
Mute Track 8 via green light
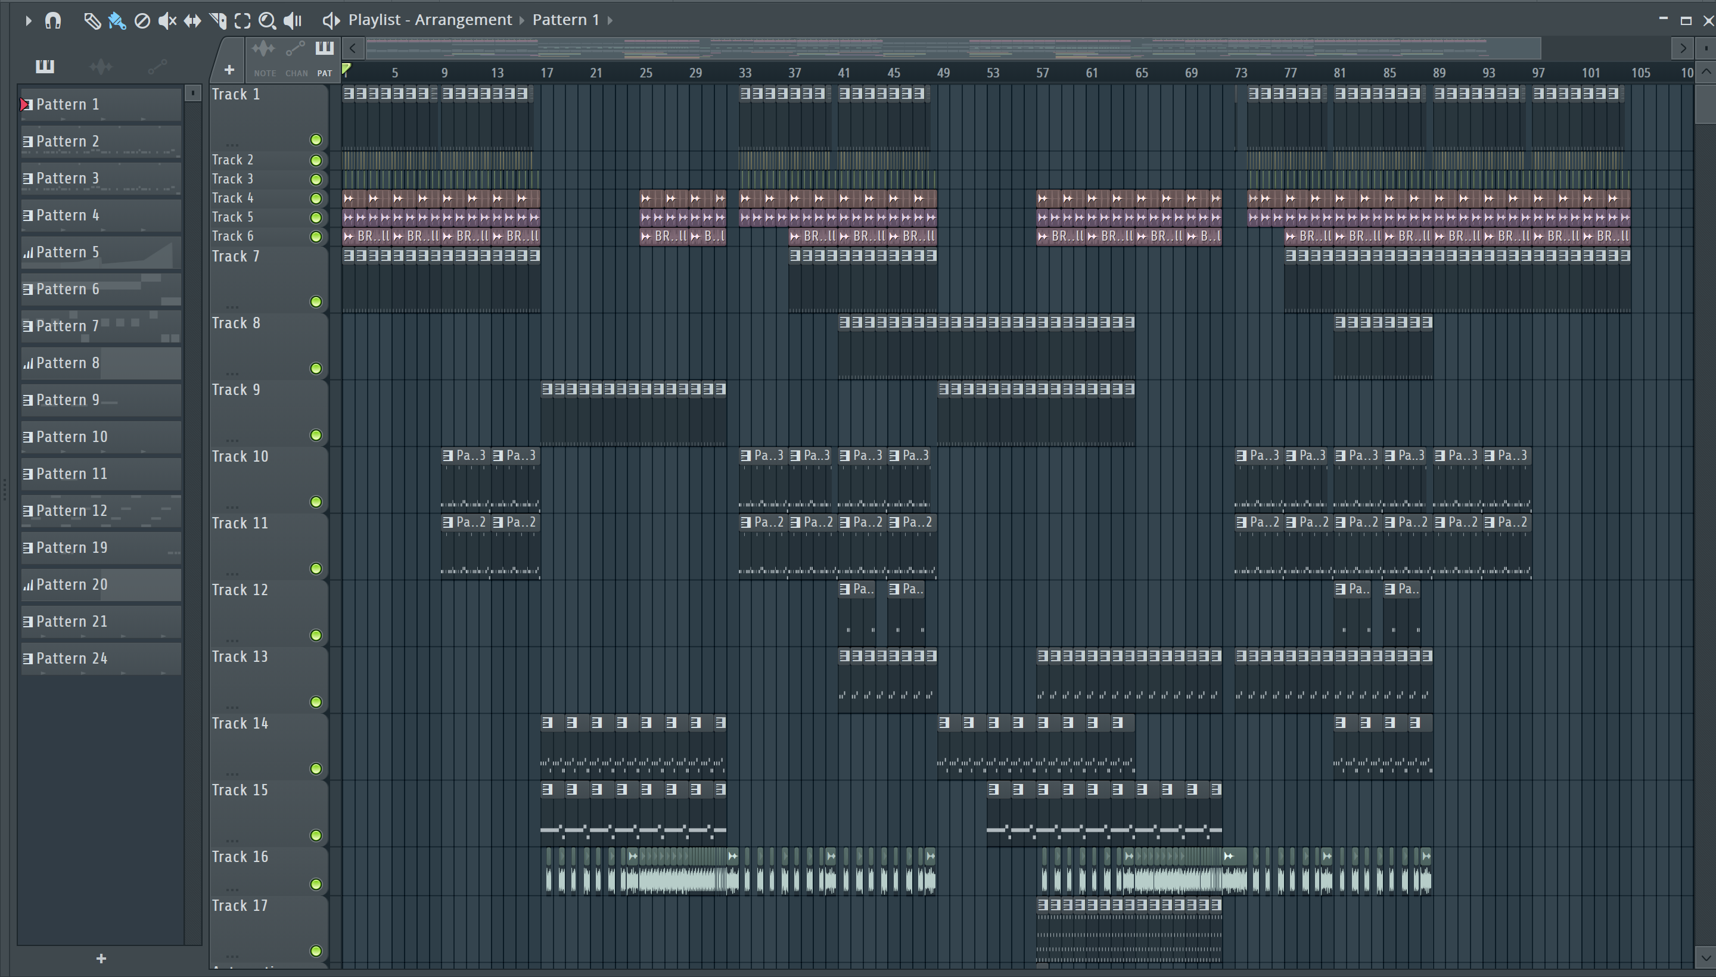(x=315, y=368)
